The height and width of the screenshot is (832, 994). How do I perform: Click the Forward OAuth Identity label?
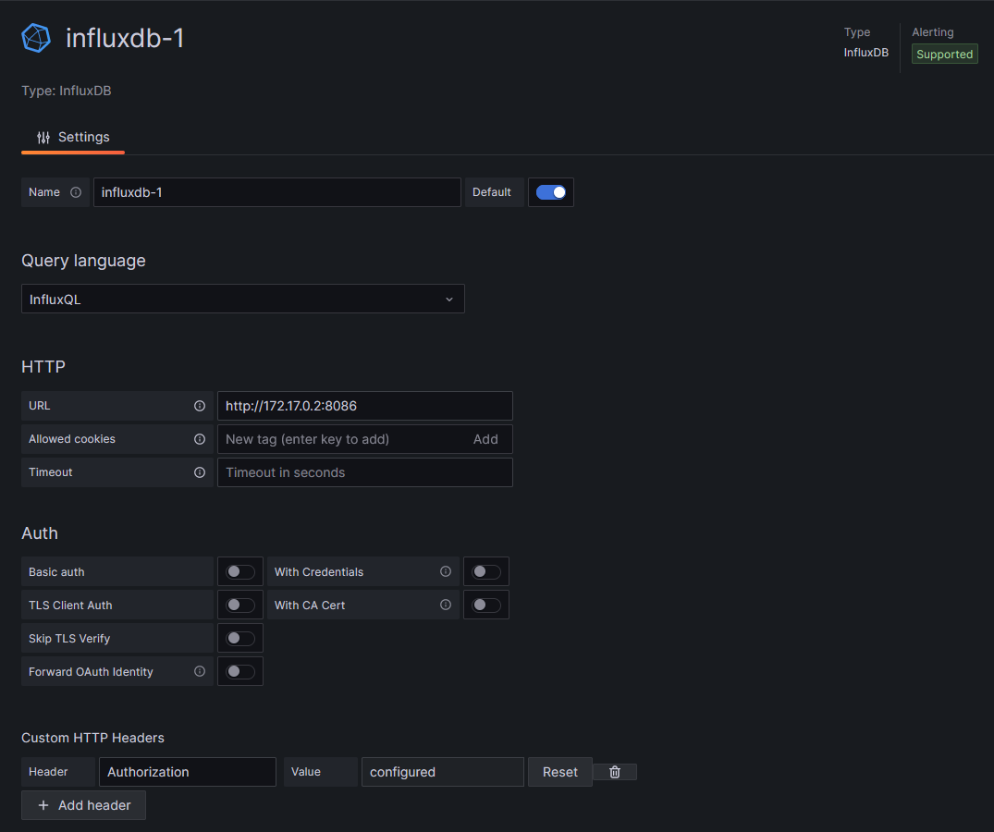[x=91, y=672]
